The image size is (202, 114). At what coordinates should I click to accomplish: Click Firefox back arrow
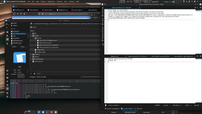(14, 14)
